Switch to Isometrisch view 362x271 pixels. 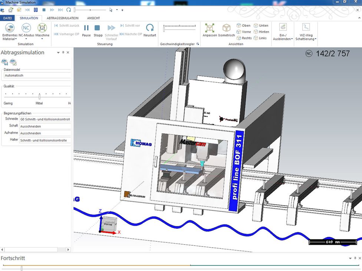click(x=226, y=30)
